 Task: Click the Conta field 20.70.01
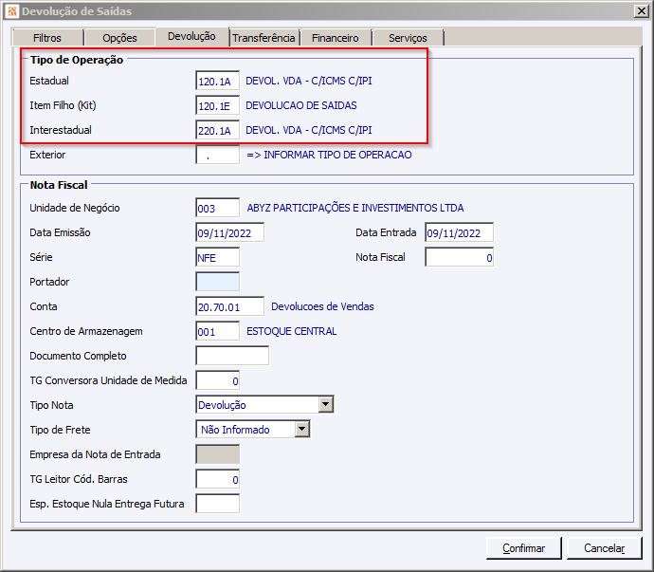tap(229, 306)
